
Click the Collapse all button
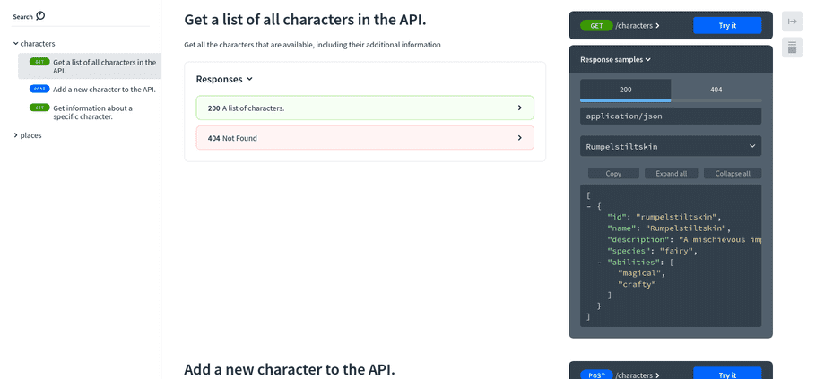tap(733, 173)
